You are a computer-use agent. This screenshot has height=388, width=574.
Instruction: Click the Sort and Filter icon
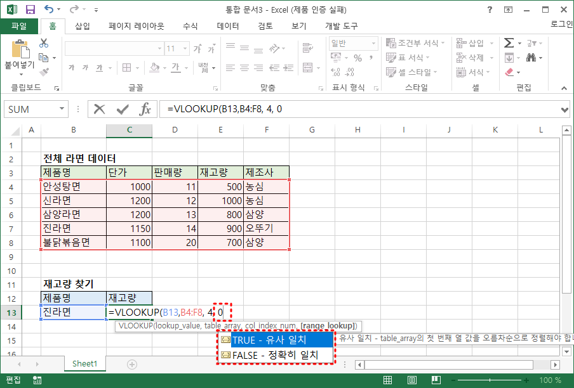tap(531, 43)
